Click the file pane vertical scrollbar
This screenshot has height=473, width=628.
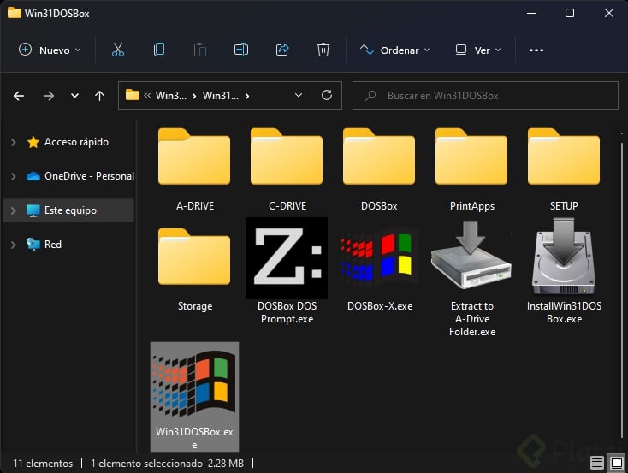(622, 288)
